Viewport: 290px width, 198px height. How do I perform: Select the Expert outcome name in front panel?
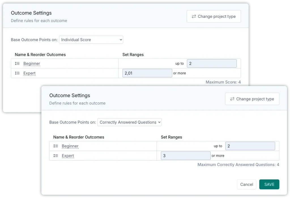(x=68, y=156)
